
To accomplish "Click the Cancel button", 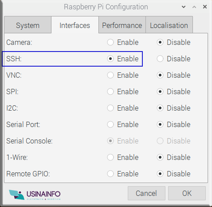I will (146, 193).
